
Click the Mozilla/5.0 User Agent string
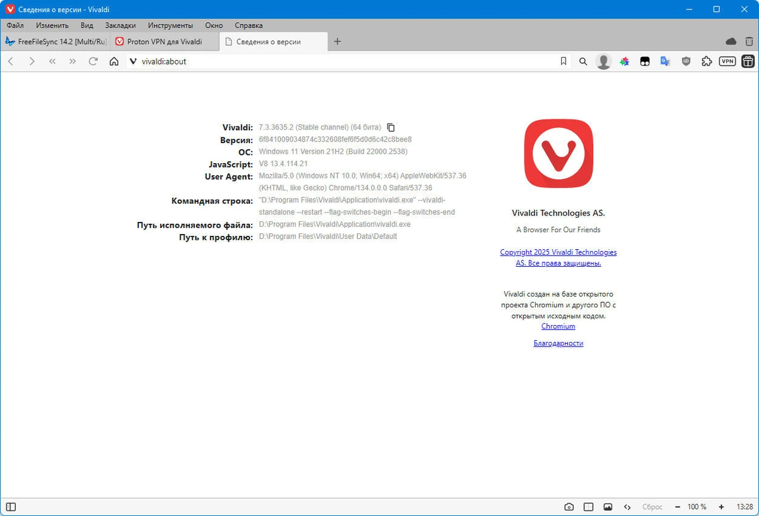click(362, 182)
